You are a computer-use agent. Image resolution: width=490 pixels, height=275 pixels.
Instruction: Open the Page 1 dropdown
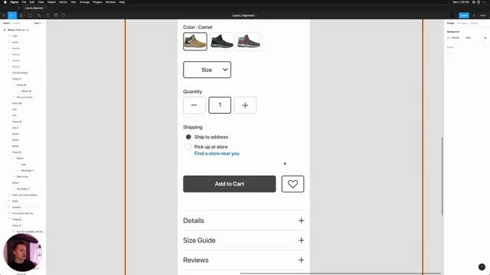(38, 23)
